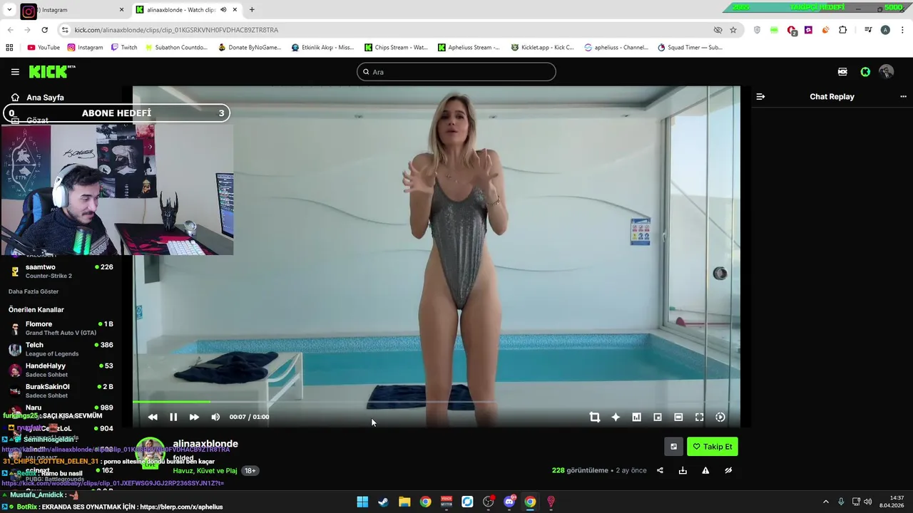This screenshot has height=513, width=913.
Task: Click the browser address bar URL
Action: coord(176,30)
